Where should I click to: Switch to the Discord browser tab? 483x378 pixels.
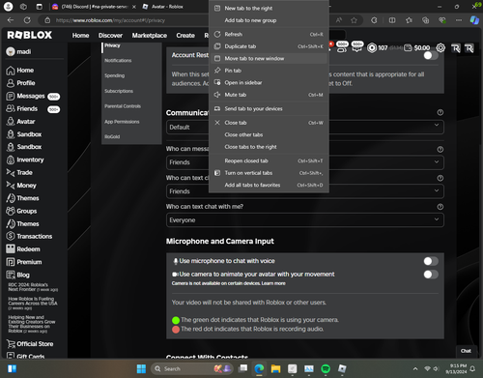[94, 7]
